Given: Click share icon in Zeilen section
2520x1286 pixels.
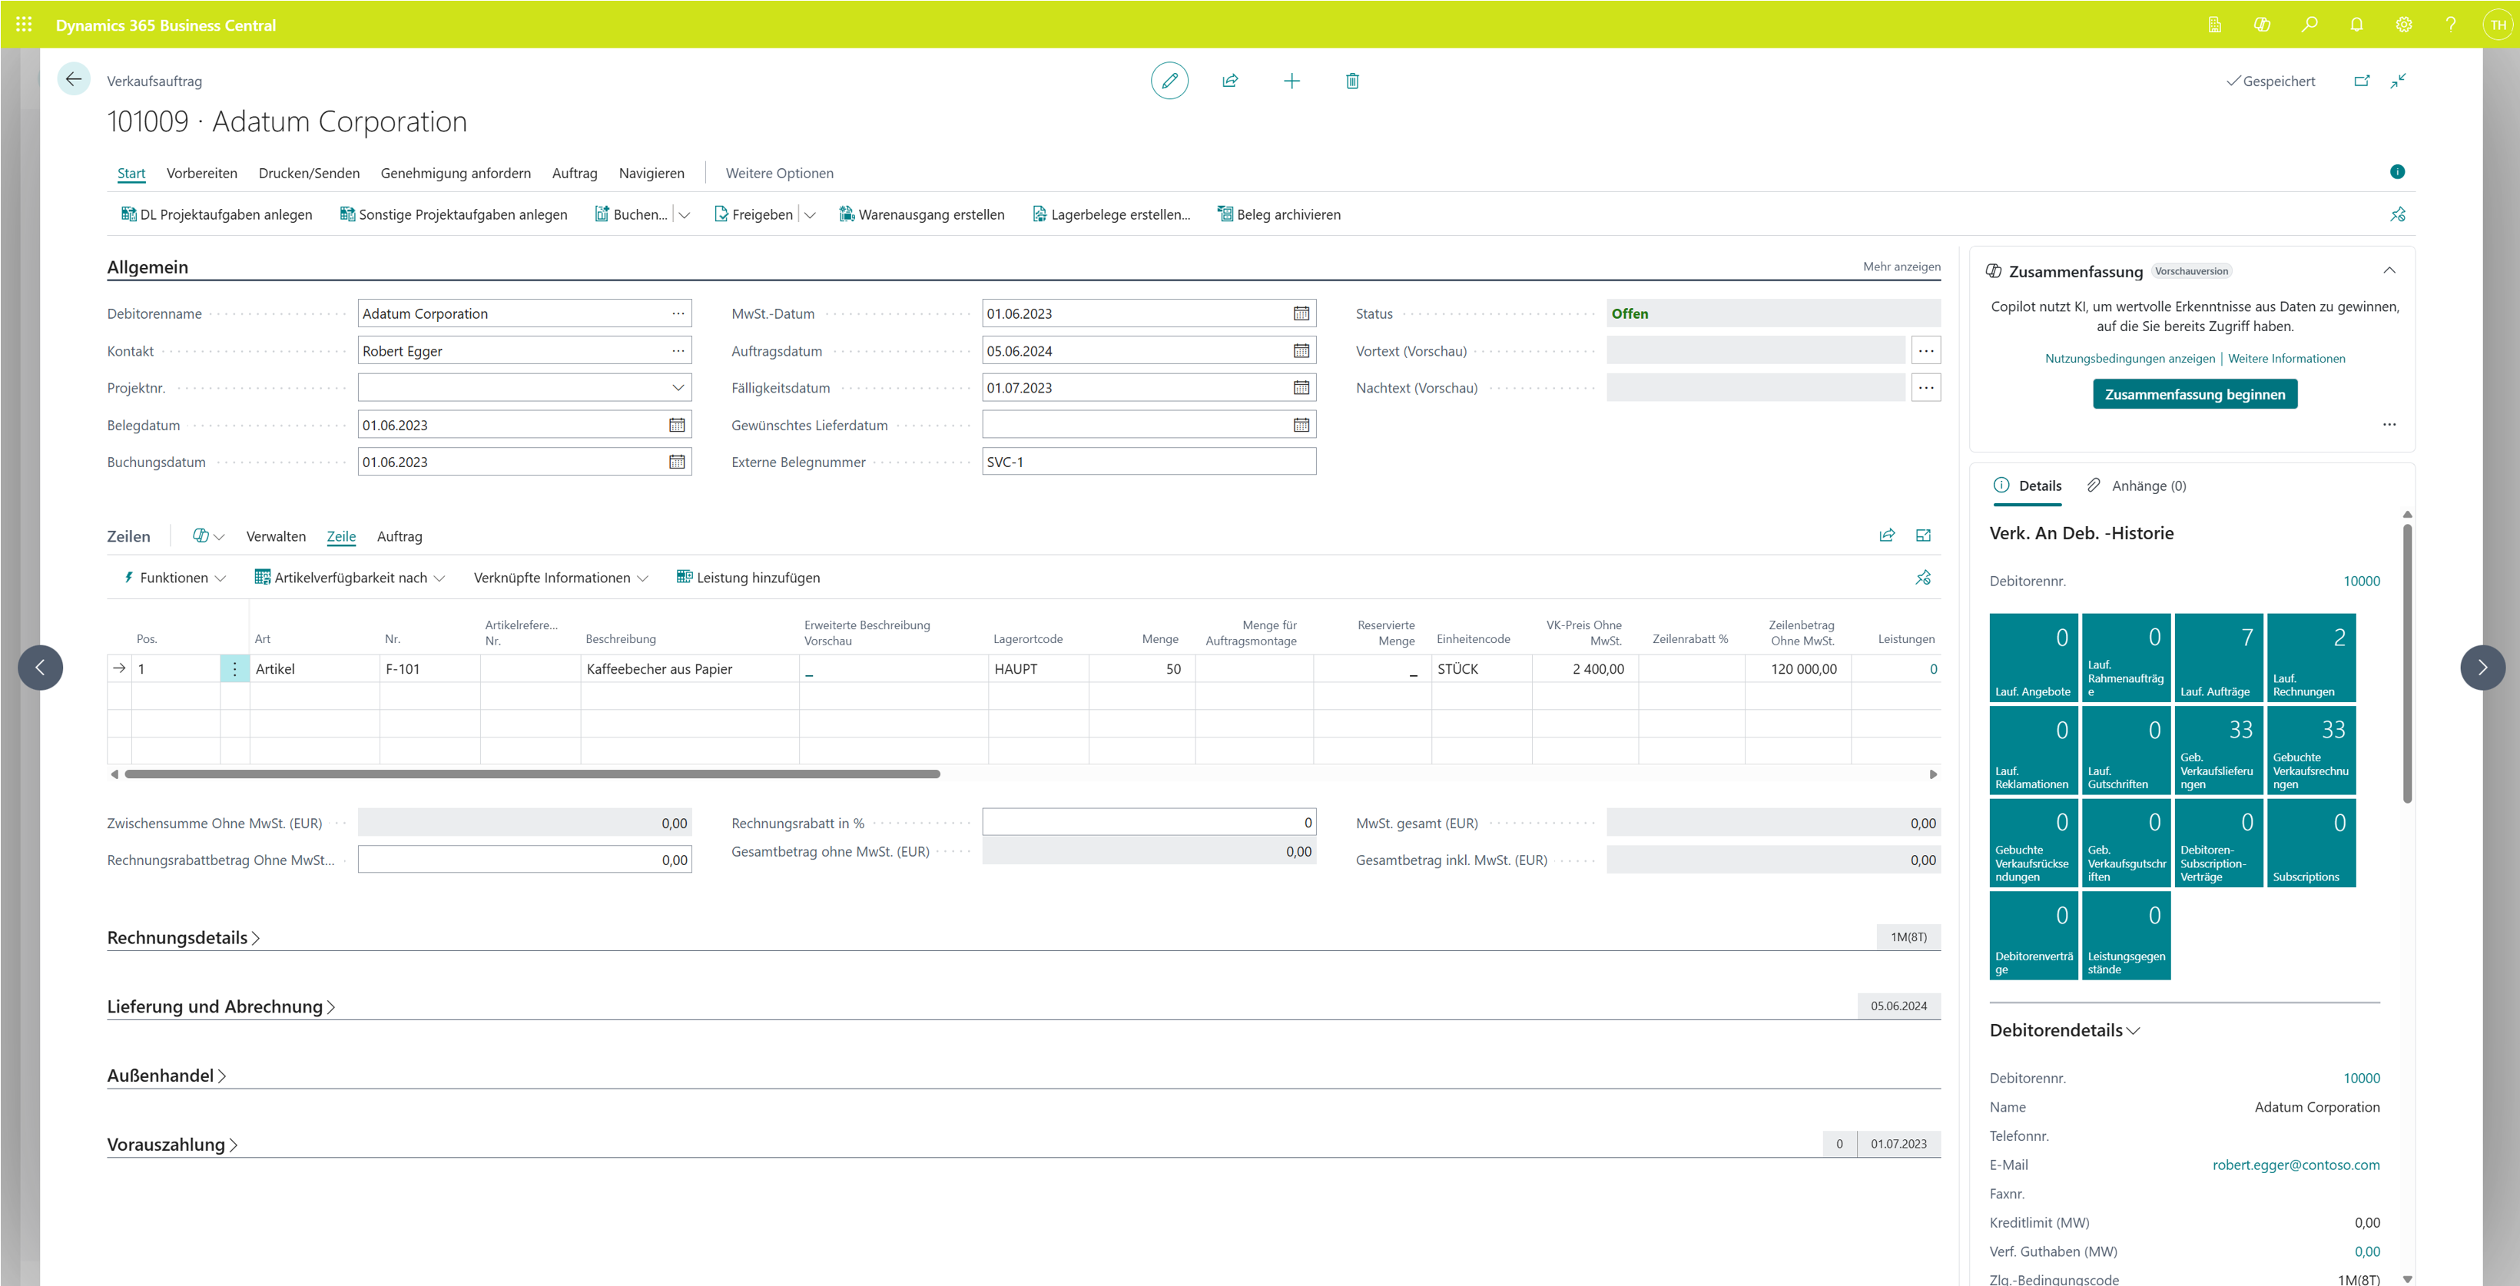Looking at the screenshot, I should pos(1887,535).
